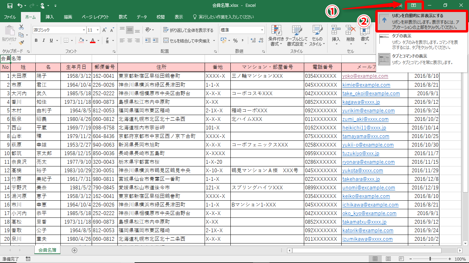The width and height of the screenshot is (469, 263).
Task: Decrease the cell indent
Action: point(148,40)
